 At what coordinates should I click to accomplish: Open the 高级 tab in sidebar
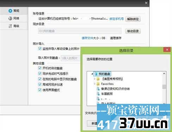tap(14, 26)
